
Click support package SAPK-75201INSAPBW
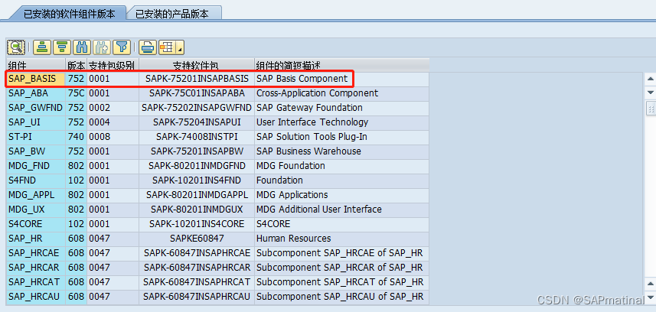point(197,151)
